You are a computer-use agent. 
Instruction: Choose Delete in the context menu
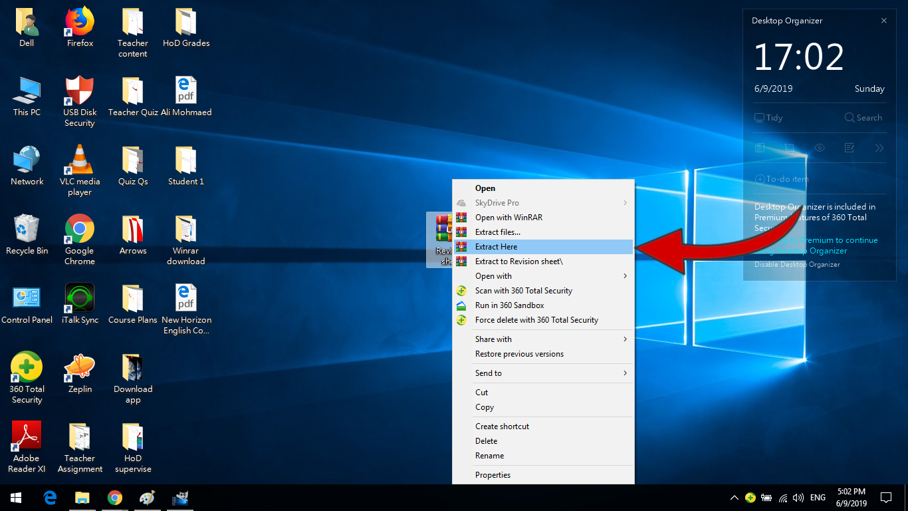(543, 441)
